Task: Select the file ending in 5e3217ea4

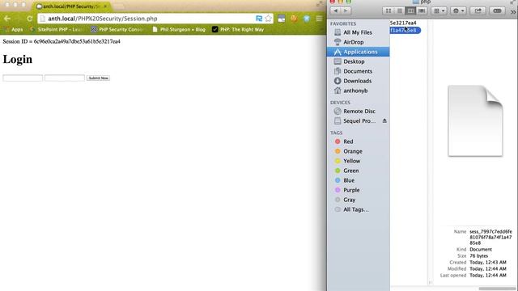Action: coord(403,23)
